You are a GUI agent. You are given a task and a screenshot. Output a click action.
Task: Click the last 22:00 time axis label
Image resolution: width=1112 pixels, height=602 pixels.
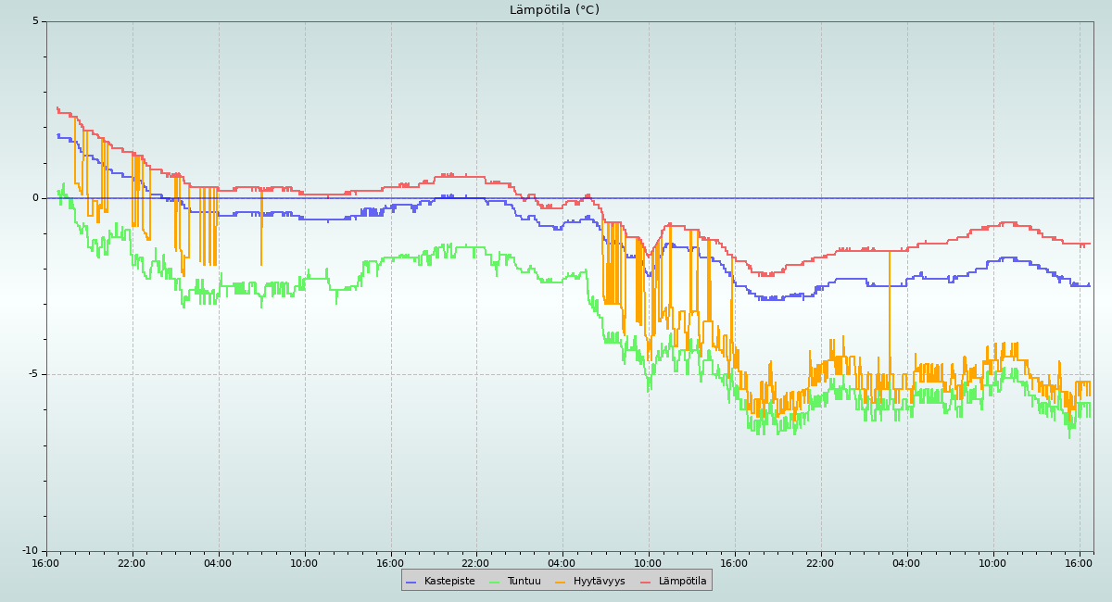pos(820,563)
